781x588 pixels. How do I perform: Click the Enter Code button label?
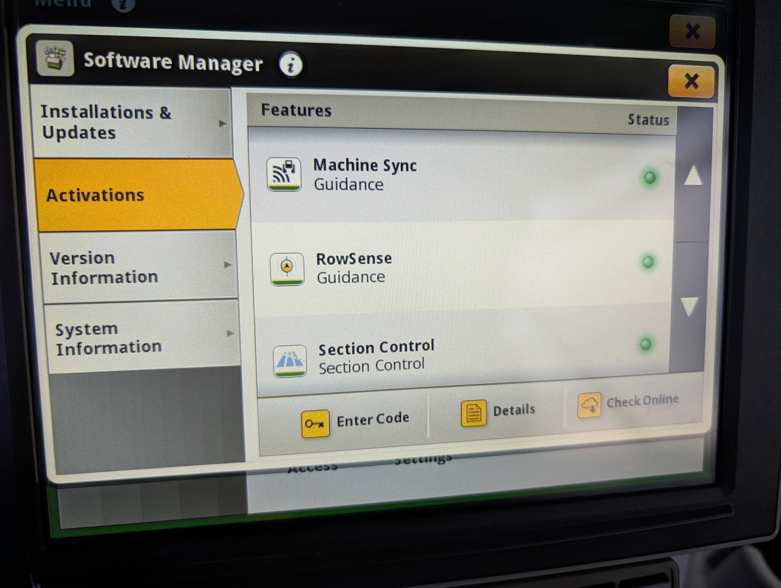point(373,419)
